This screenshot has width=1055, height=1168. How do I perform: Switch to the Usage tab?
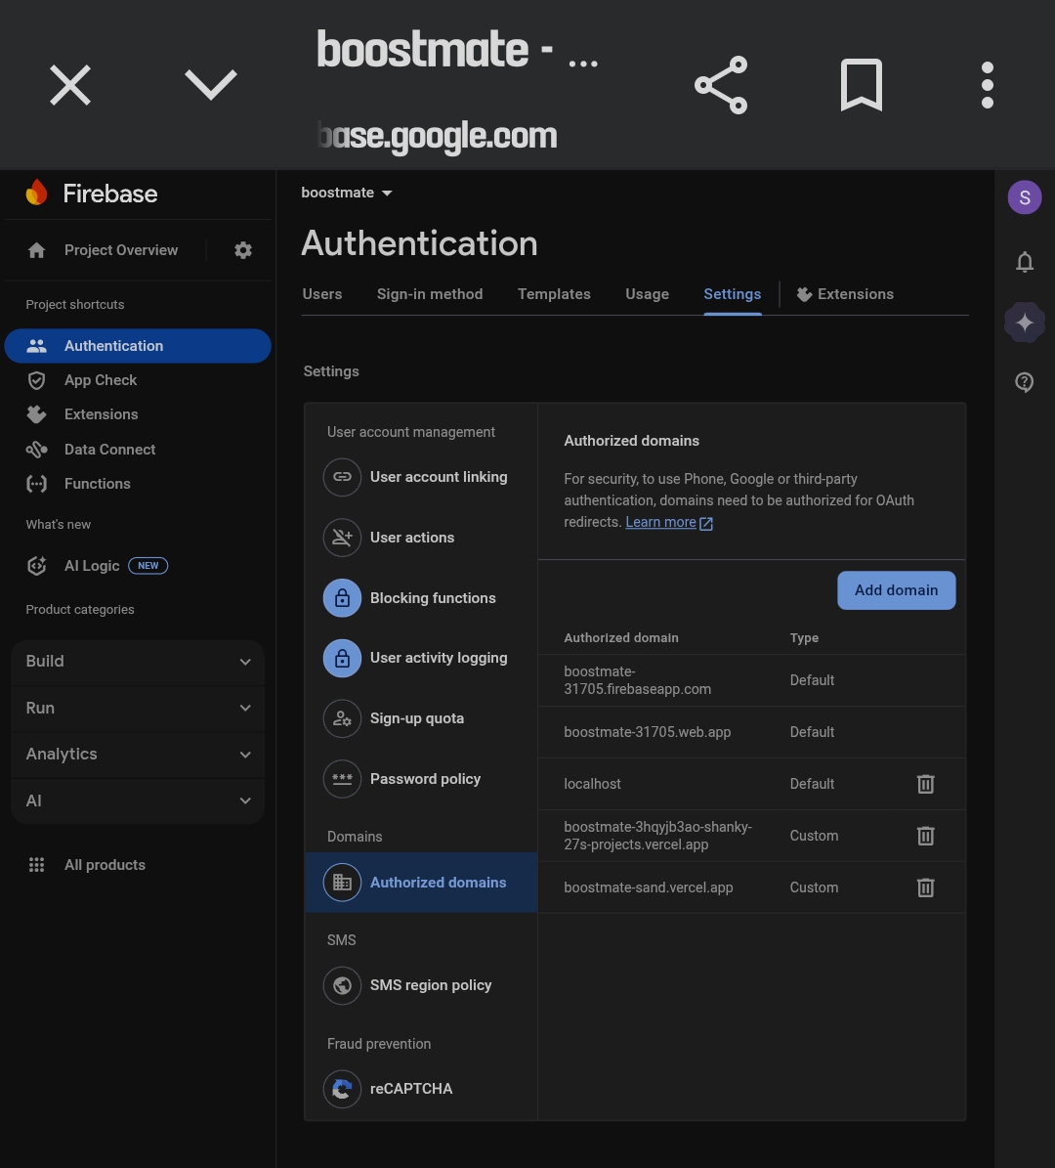pyautogui.click(x=647, y=294)
